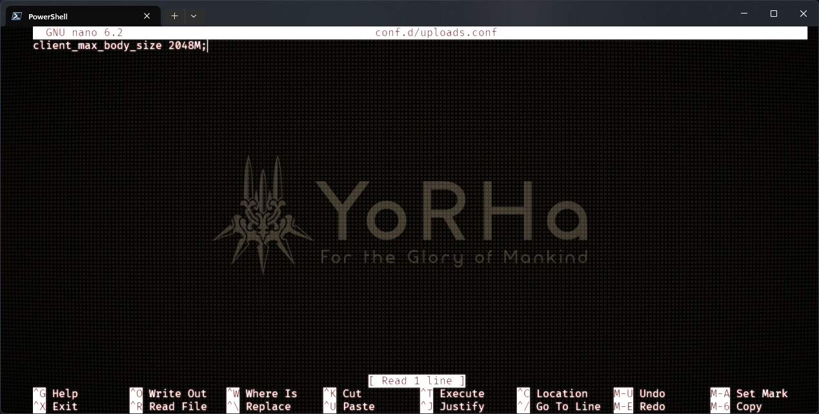
Task: Close the terminal window
Action: pos(804,14)
